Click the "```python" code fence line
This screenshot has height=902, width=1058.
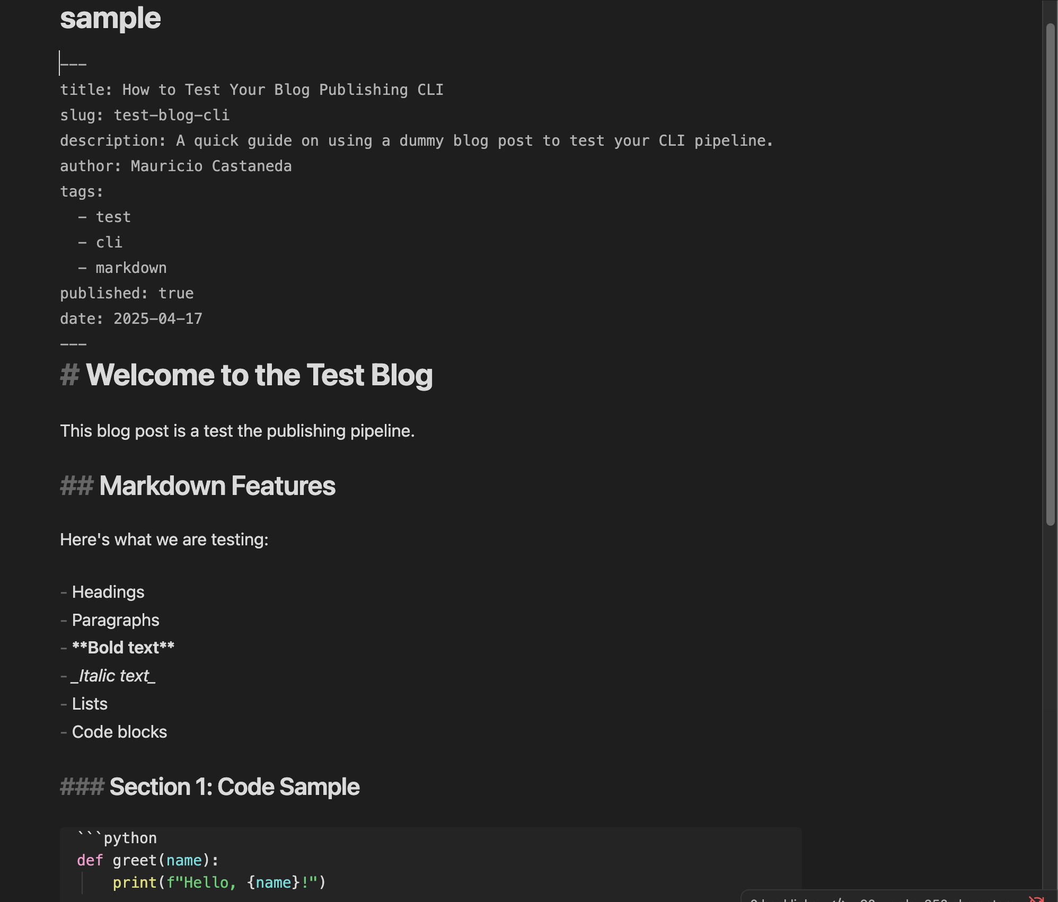[117, 838]
